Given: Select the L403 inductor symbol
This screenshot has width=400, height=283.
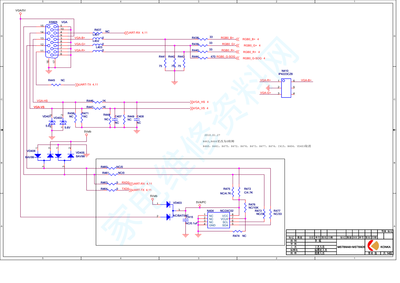Looking at the screenshot, I should (x=97, y=51).
